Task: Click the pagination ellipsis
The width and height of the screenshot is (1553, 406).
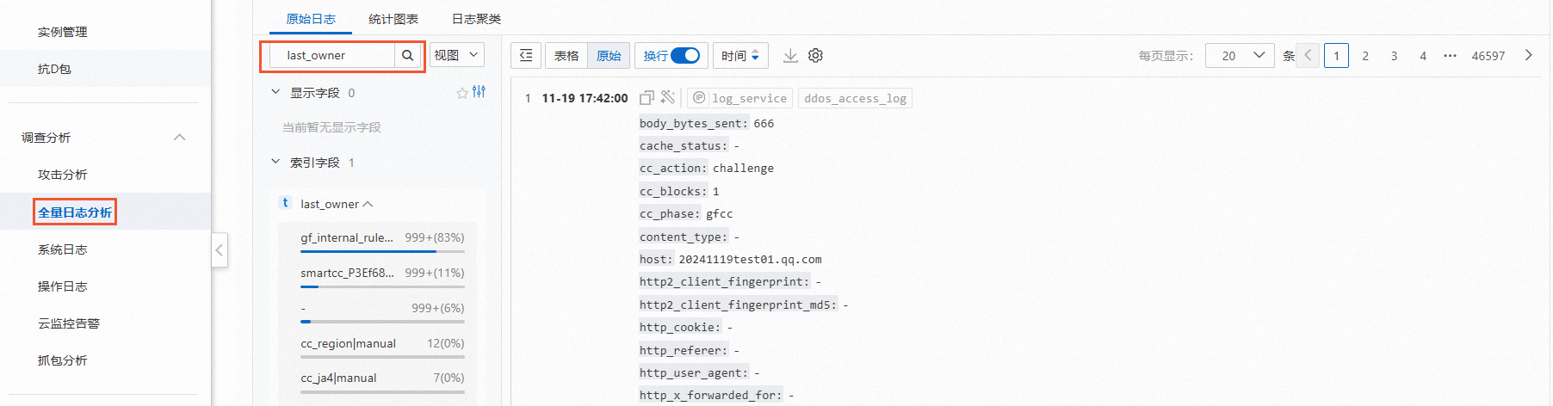Action: [1451, 56]
